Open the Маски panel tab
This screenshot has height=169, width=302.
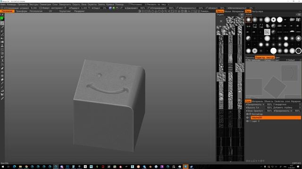227,11
